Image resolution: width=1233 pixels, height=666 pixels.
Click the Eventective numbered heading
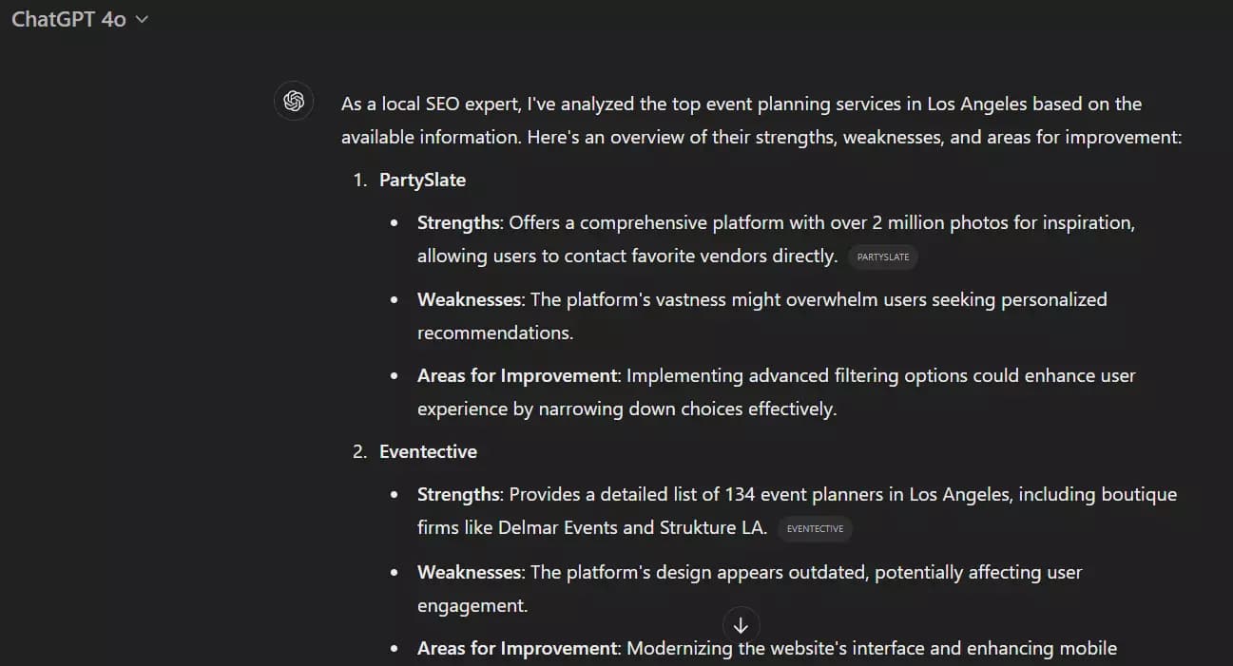coord(428,451)
